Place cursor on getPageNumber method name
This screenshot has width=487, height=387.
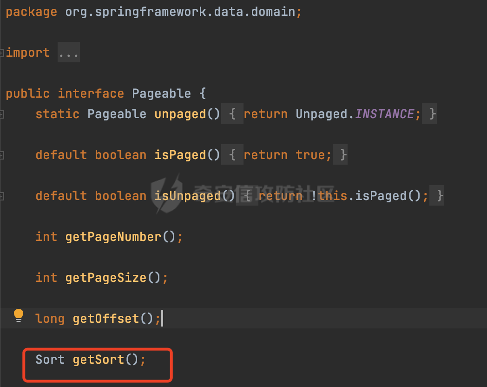pyautogui.click(x=113, y=237)
